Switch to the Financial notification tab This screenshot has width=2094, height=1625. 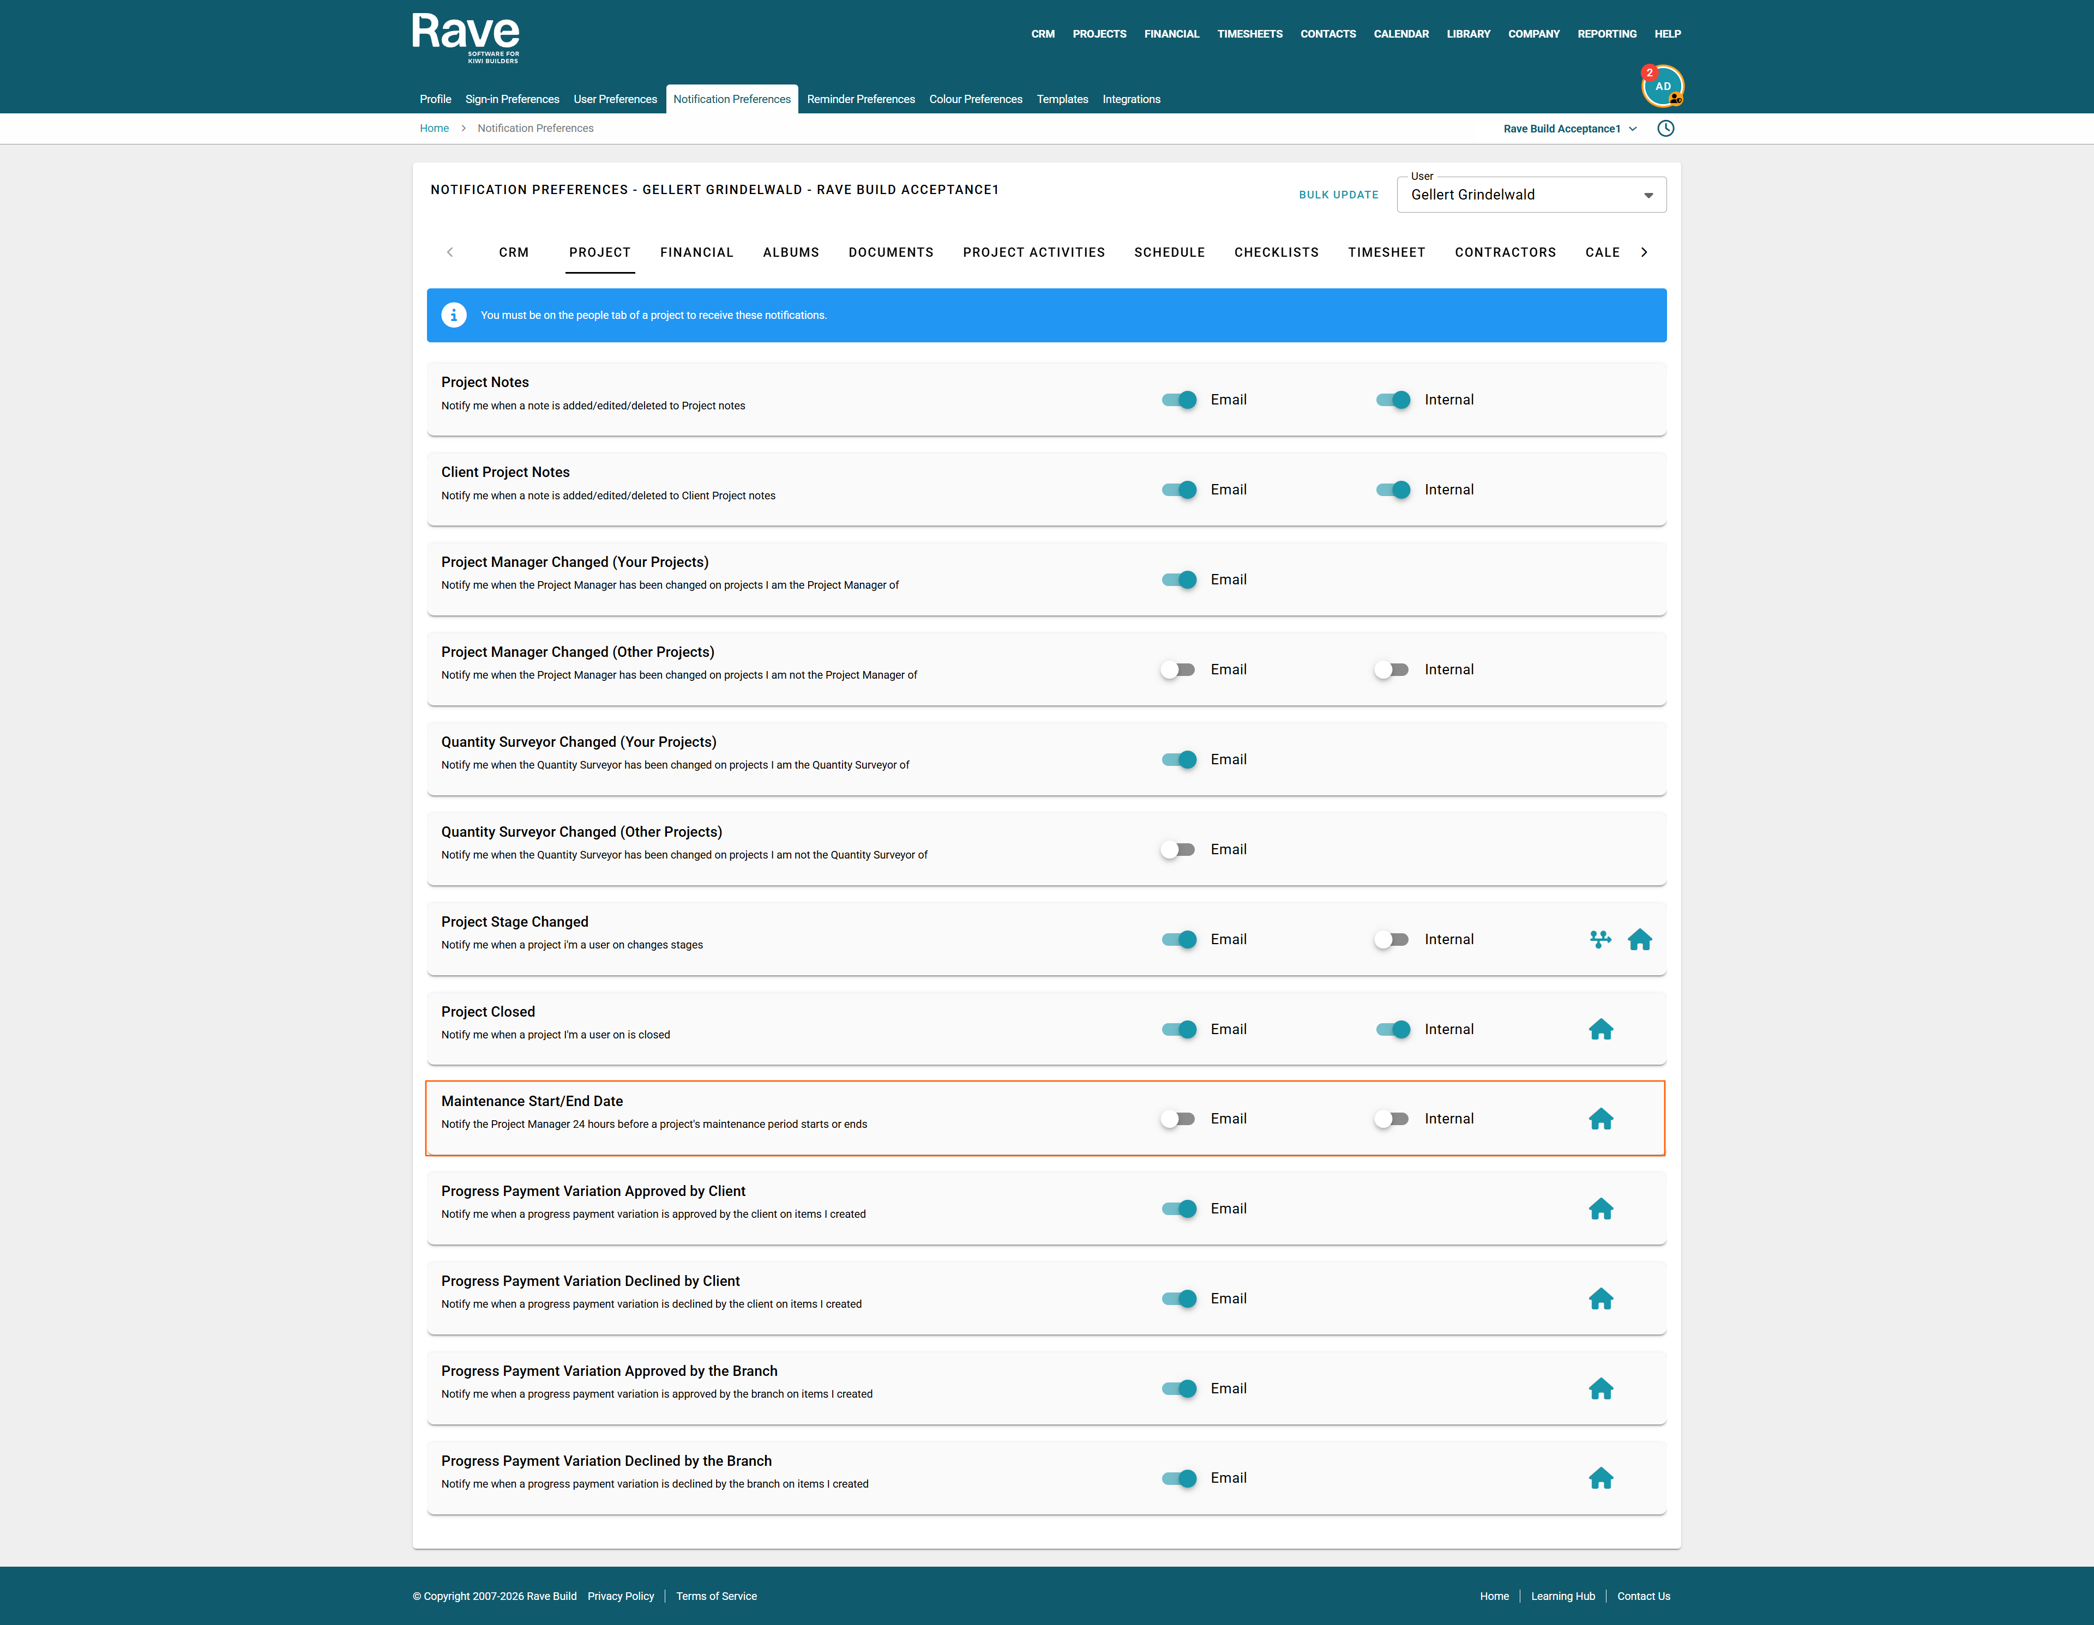pos(696,252)
